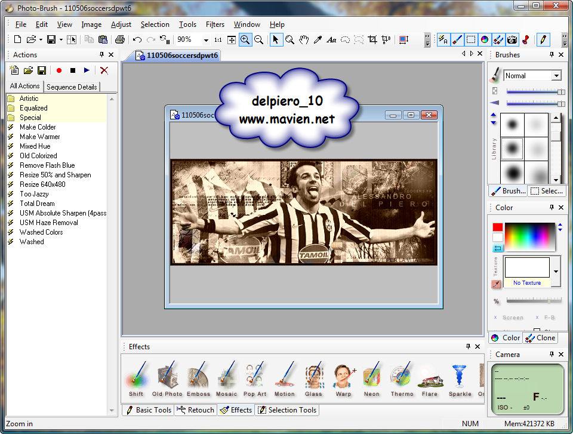
Task: Toggle the Camera panel toolbar button
Action: [512, 39]
